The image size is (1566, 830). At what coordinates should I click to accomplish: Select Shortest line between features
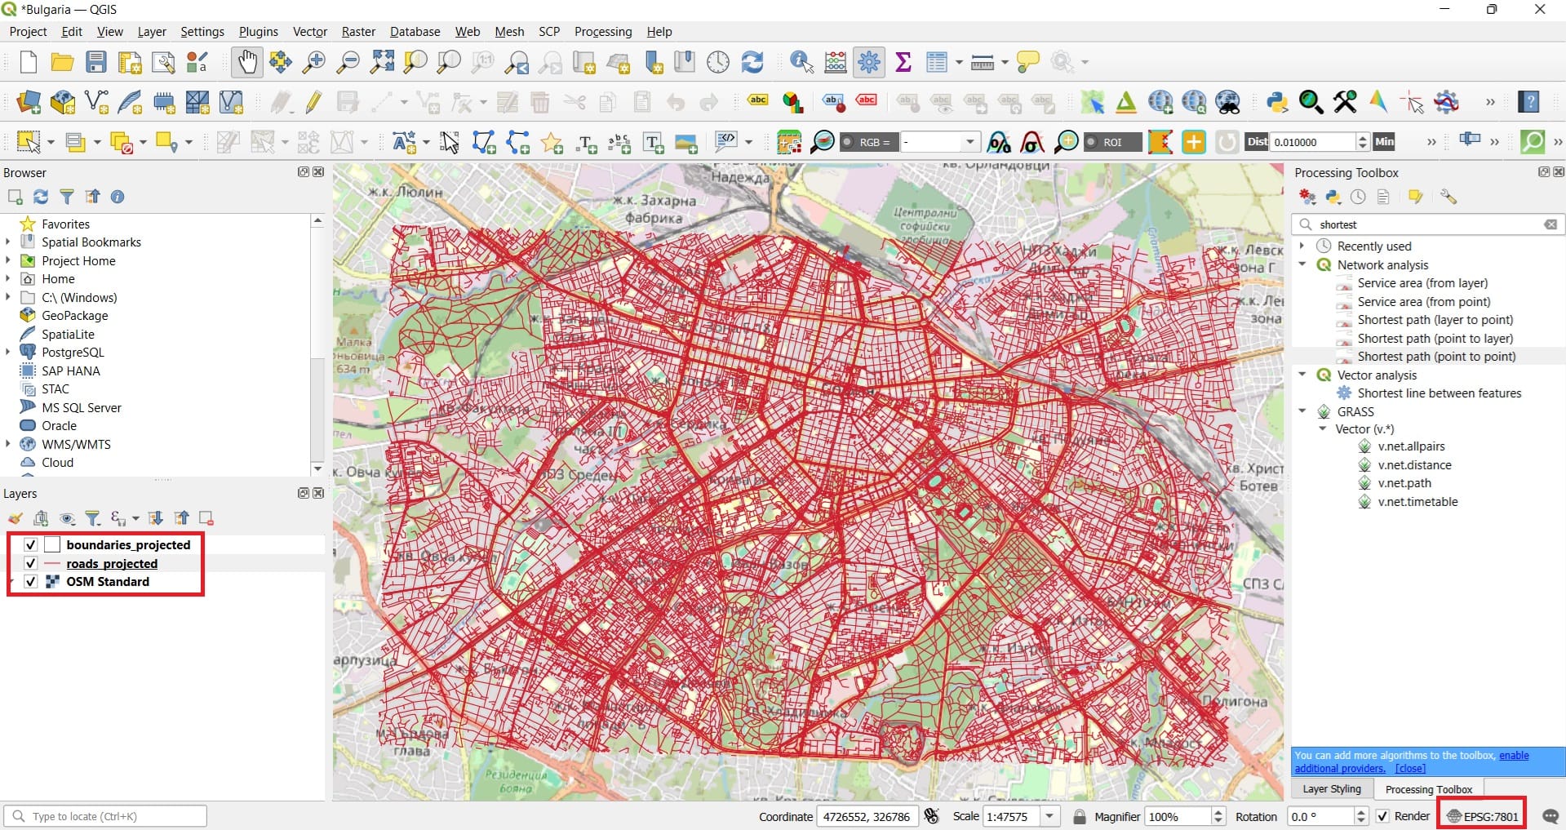pyautogui.click(x=1440, y=393)
